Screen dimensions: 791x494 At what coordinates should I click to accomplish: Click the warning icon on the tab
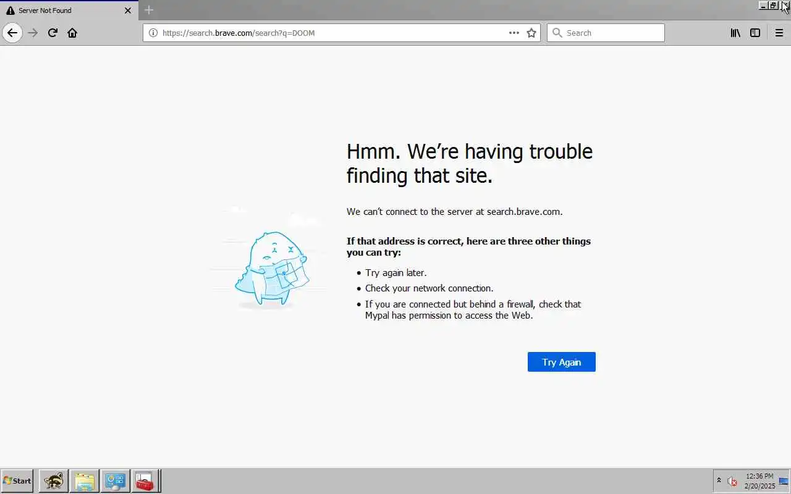coord(10,10)
